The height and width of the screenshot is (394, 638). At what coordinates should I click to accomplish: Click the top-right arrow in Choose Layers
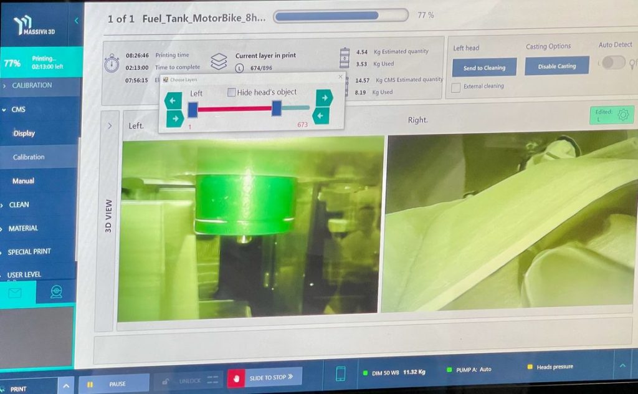324,97
